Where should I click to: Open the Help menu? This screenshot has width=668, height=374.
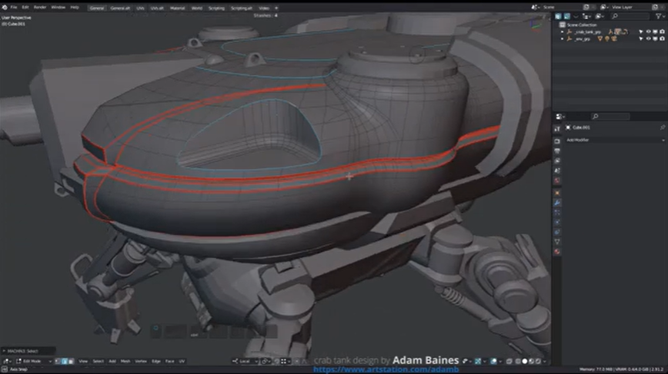tap(75, 7)
